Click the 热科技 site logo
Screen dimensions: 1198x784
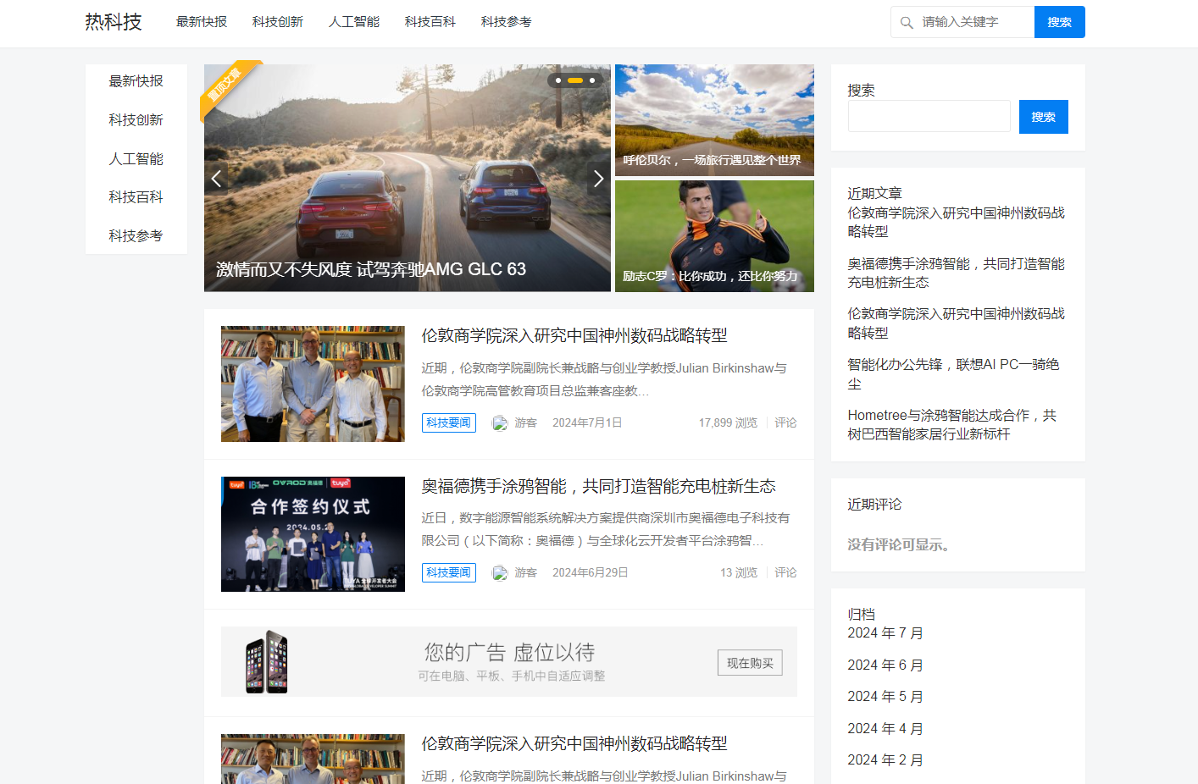coord(114,22)
